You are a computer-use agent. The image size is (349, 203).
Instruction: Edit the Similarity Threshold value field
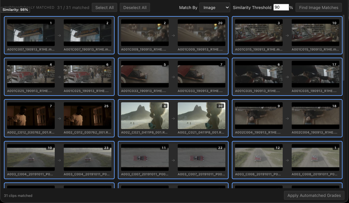[281, 7]
